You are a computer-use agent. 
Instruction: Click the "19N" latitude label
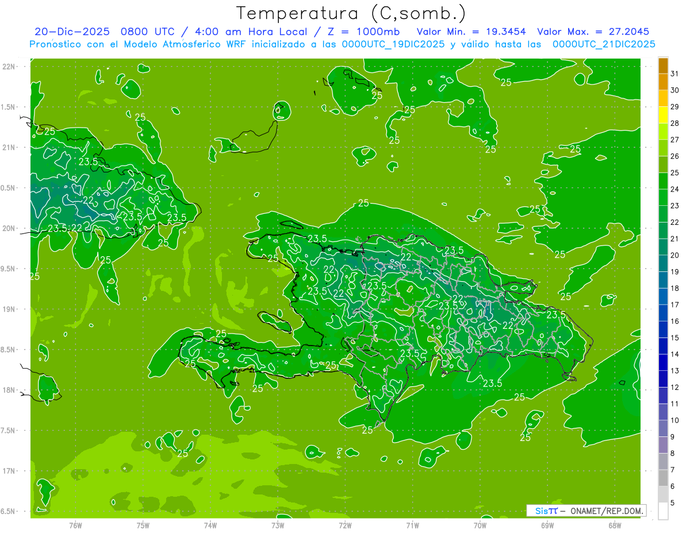point(9,309)
